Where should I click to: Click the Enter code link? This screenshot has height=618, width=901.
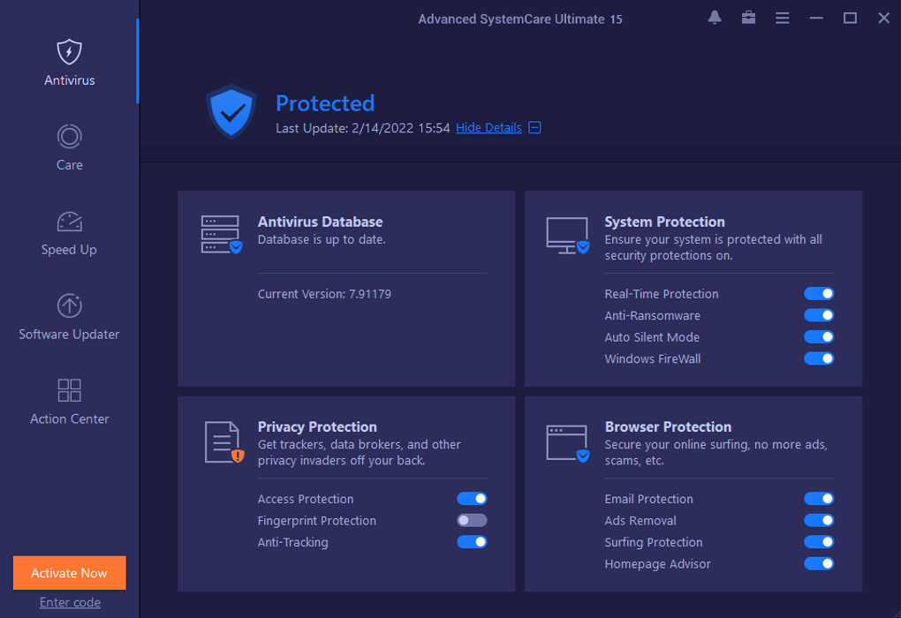(x=70, y=603)
